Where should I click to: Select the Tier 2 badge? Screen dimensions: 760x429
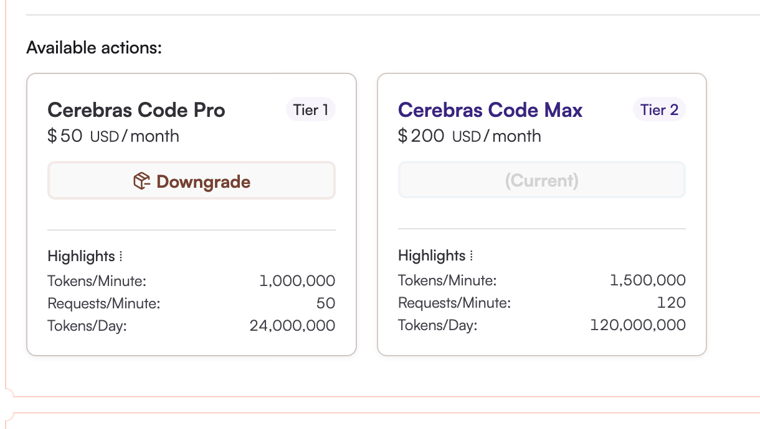click(659, 110)
